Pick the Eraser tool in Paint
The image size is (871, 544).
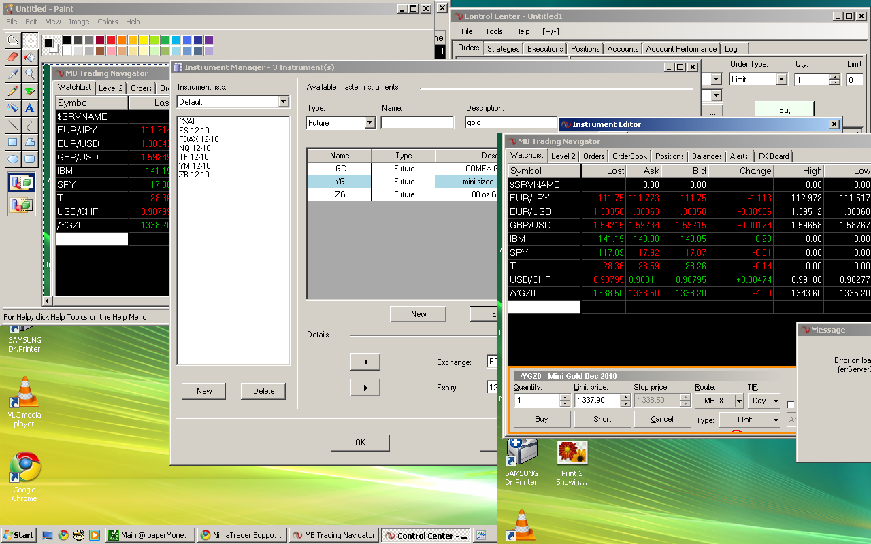pyautogui.click(x=12, y=57)
